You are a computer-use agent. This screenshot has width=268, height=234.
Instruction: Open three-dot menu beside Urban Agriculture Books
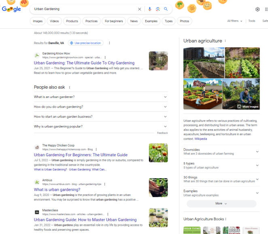point(225,219)
